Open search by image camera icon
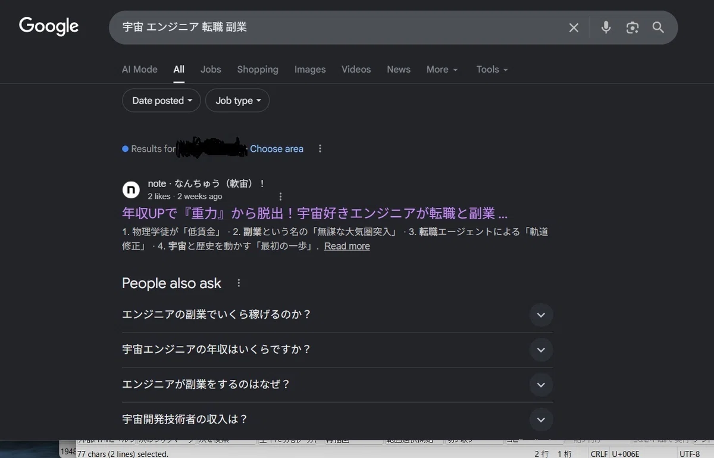 pyautogui.click(x=632, y=27)
